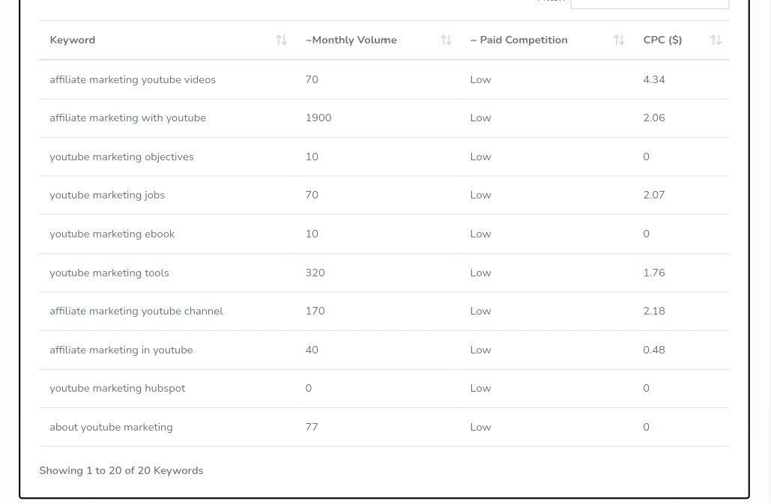
Task: Click the 'youtube marketing jobs' keyword
Action: [107, 195]
